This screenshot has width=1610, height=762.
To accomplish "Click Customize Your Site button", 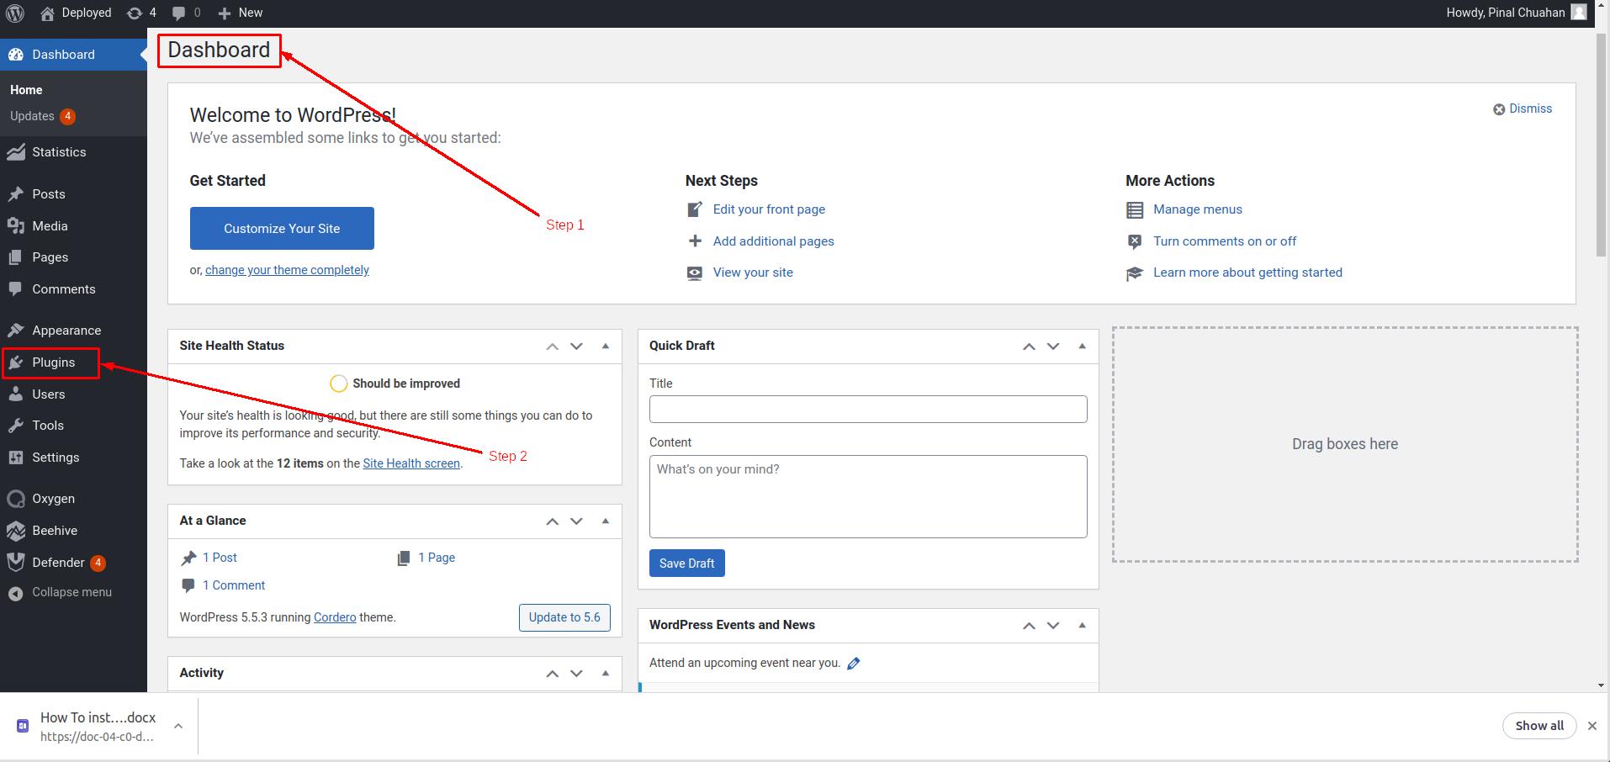I will tap(282, 228).
